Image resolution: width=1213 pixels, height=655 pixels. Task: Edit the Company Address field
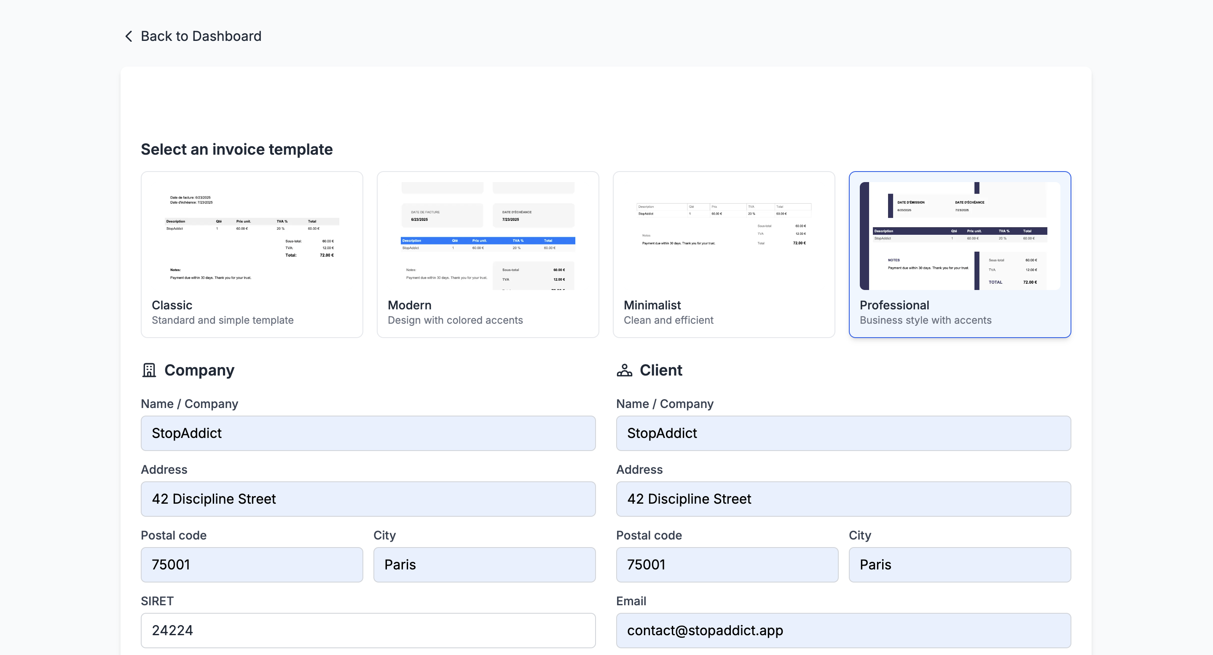[x=368, y=499]
